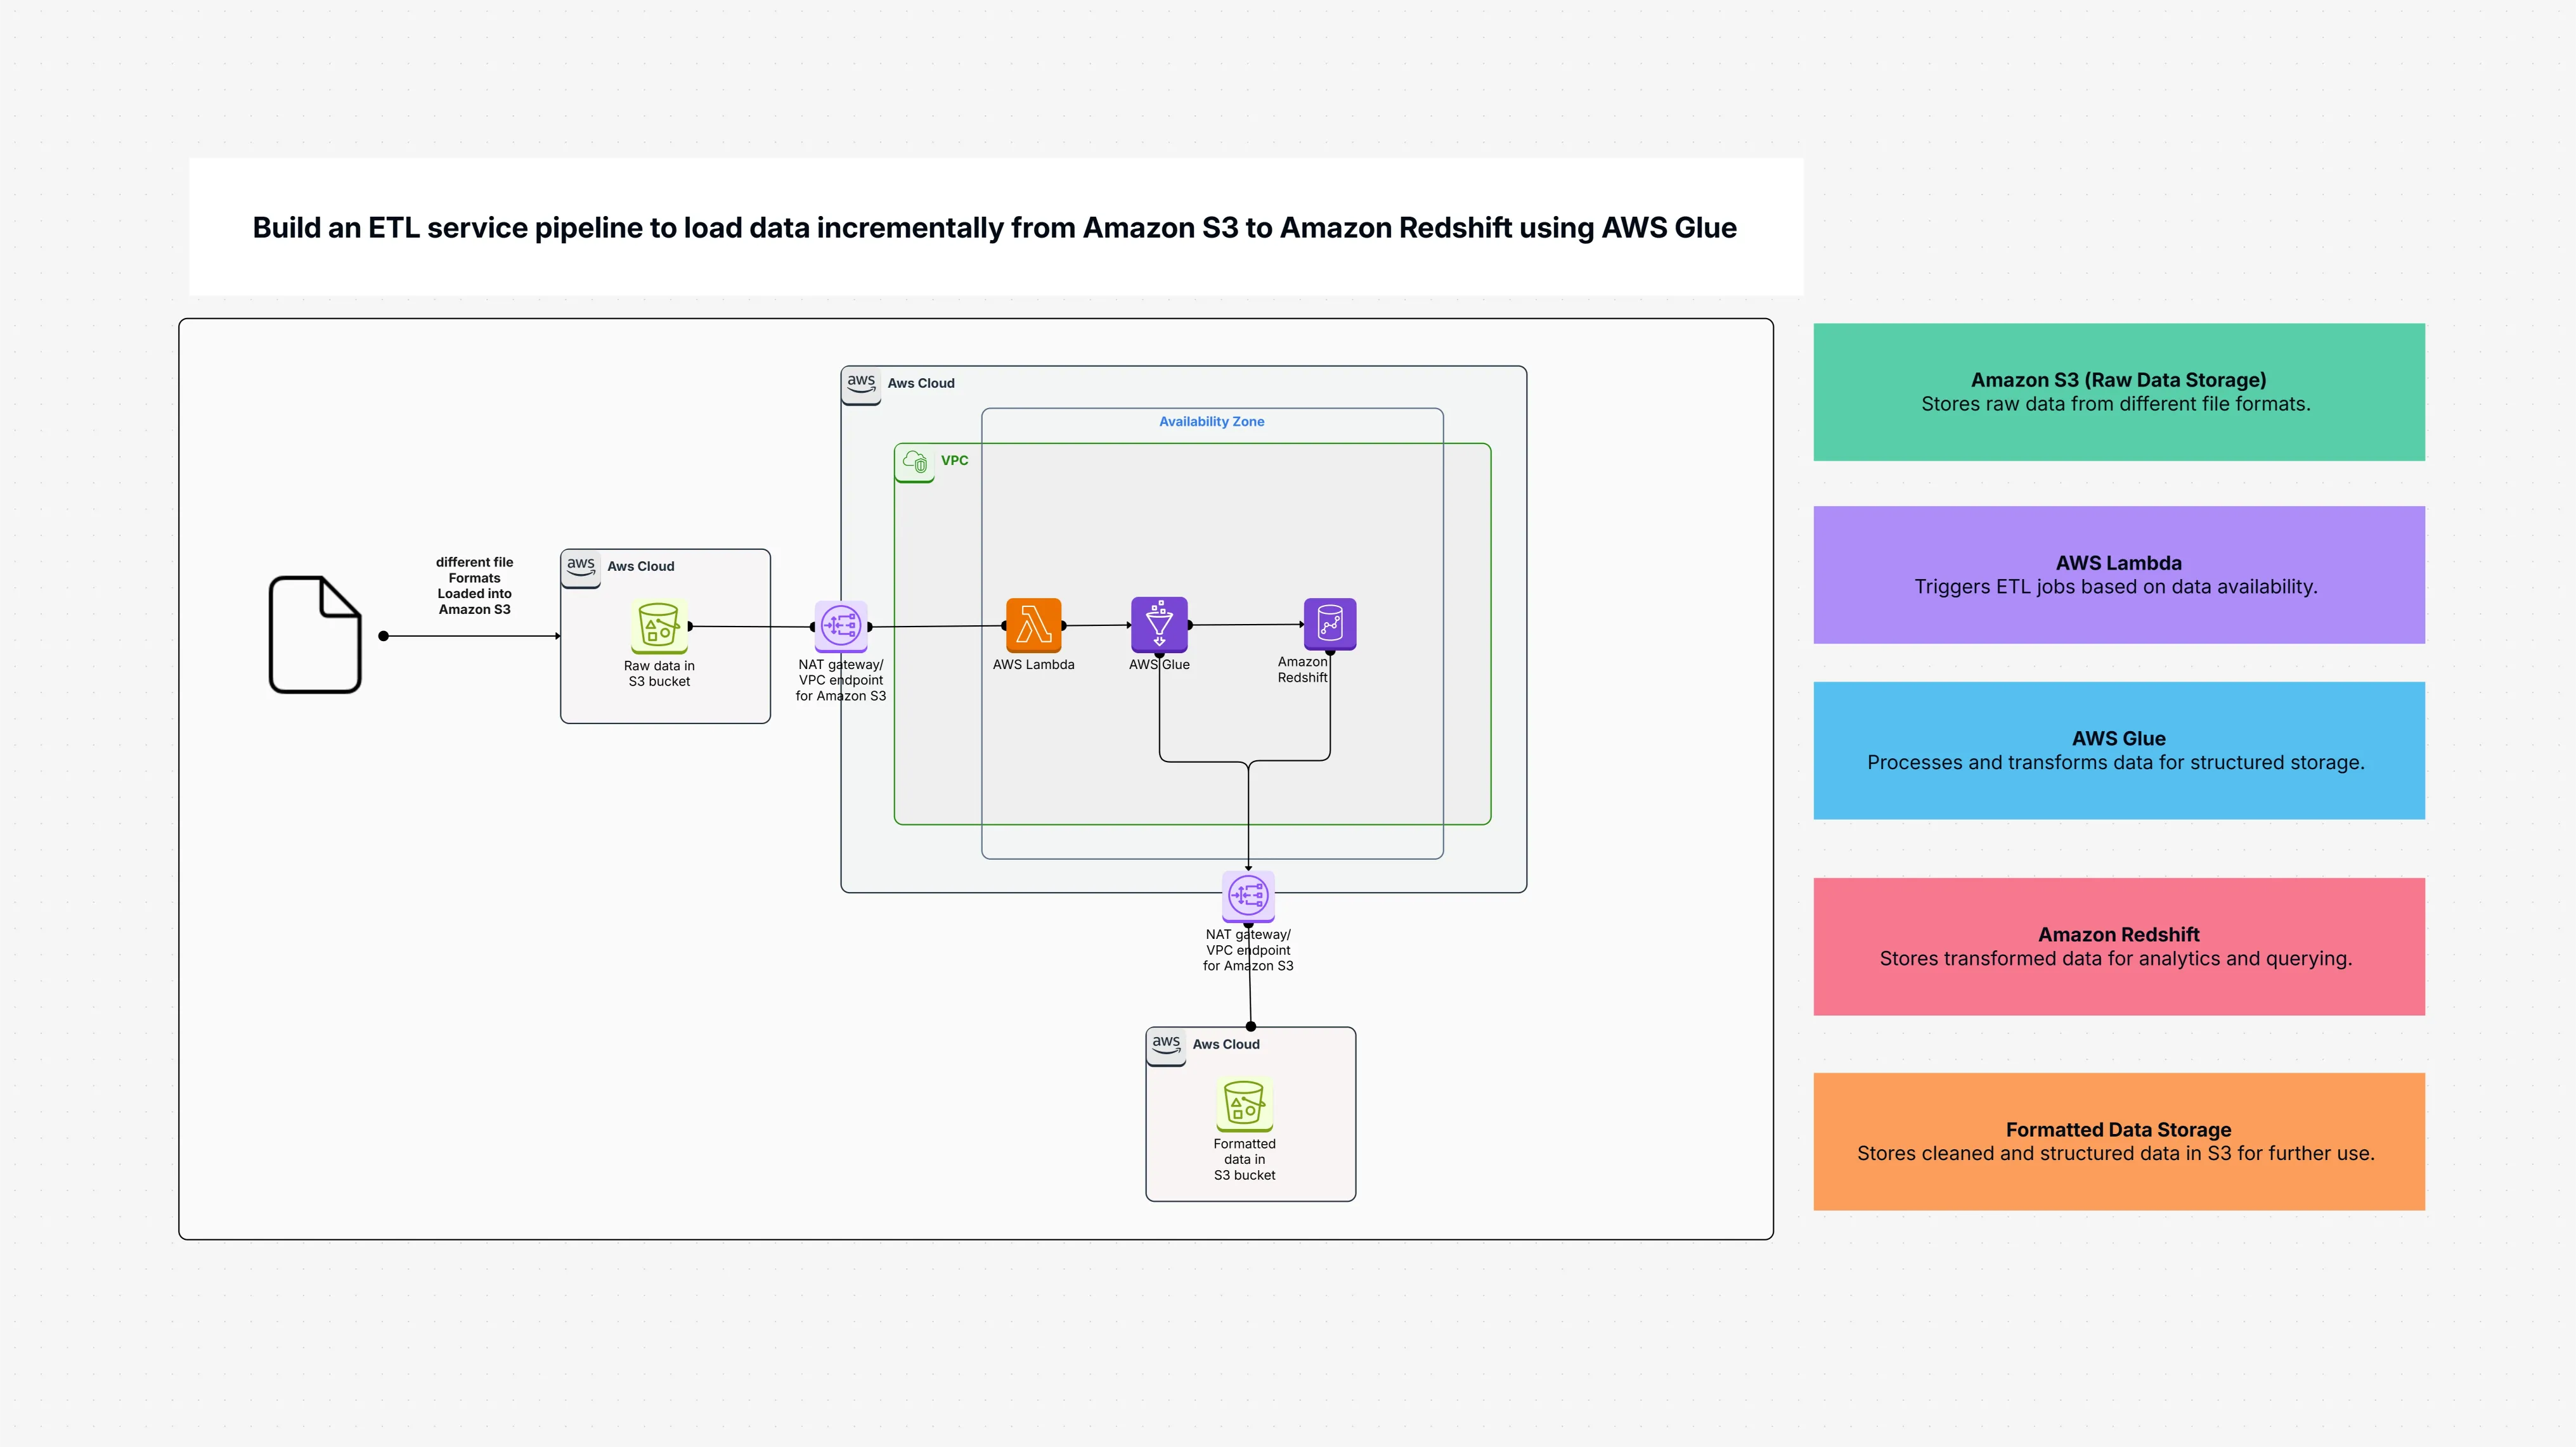Click the 'different file Formats' arrow label
Screen dimensions: 2576x1447
coord(474,585)
